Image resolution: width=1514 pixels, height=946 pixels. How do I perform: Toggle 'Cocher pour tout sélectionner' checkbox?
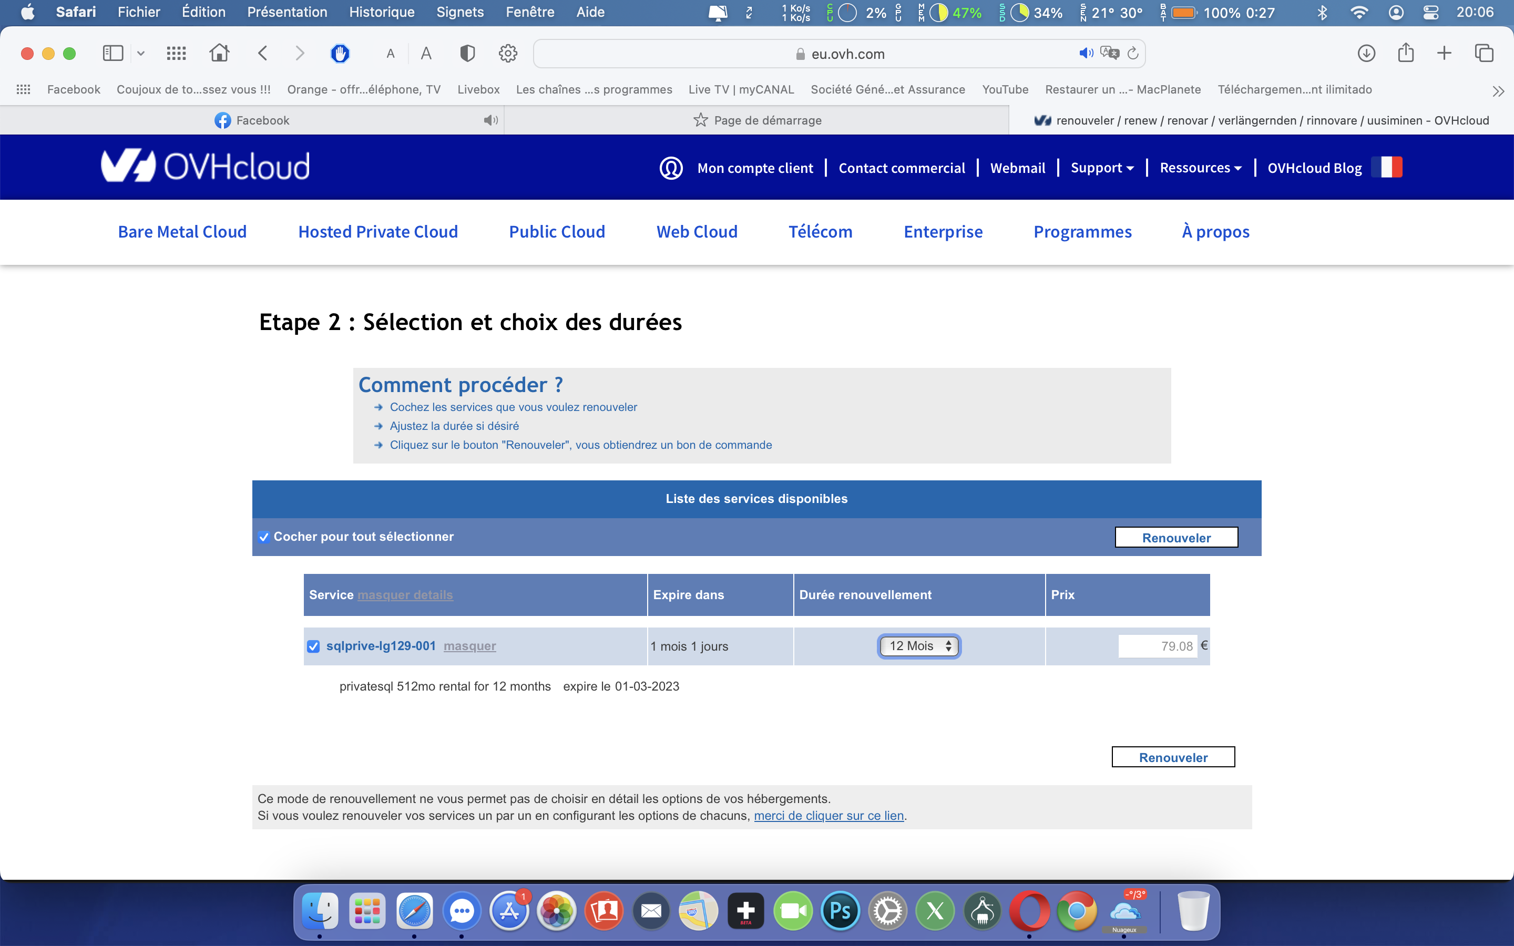[264, 537]
